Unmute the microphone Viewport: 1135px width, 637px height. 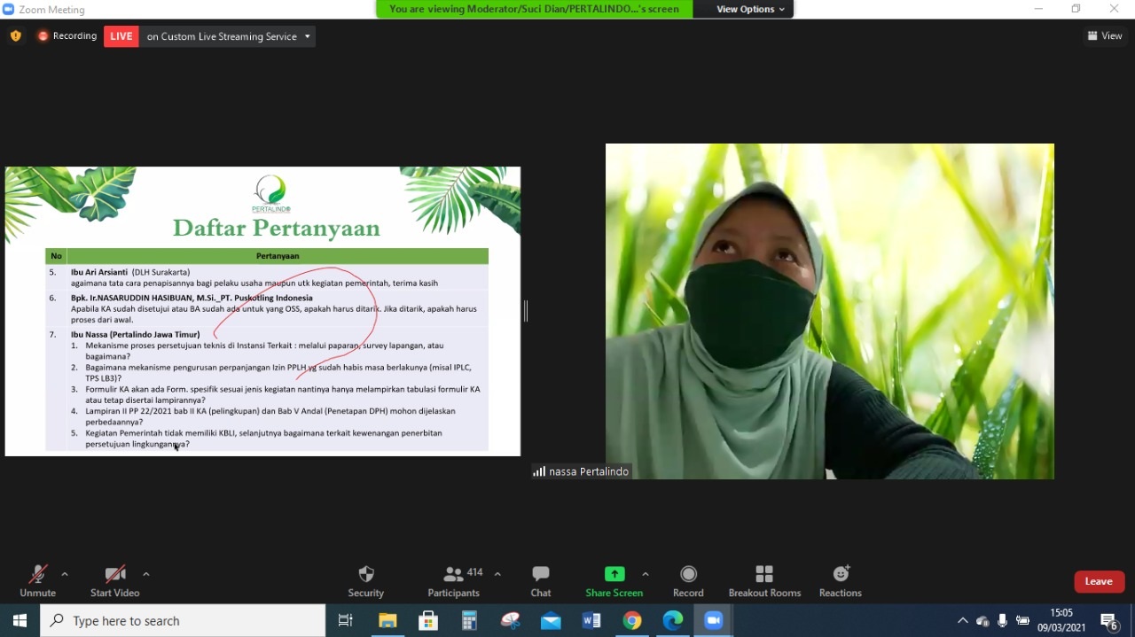[x=37, y=581]
